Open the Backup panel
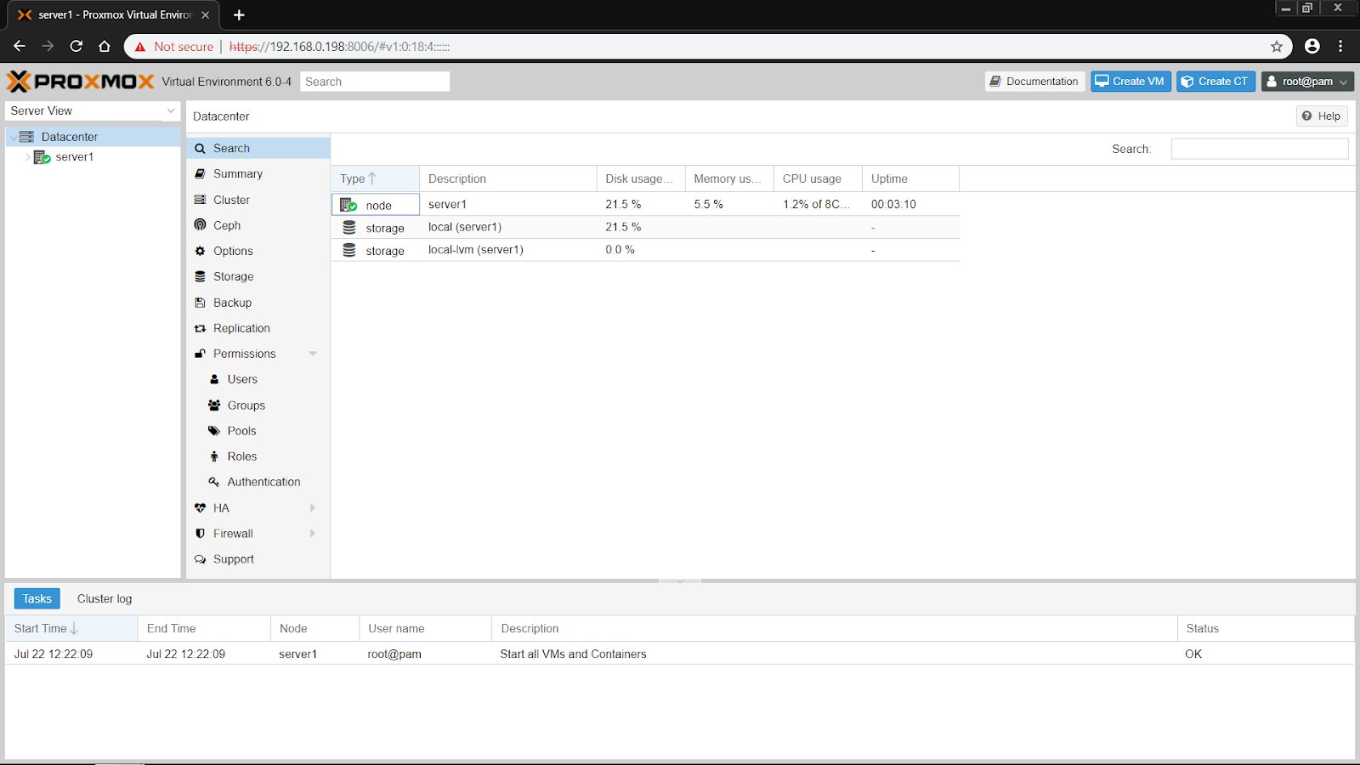Image resolution: width=1360 pixels, height=765 pixels. [231, 302]
